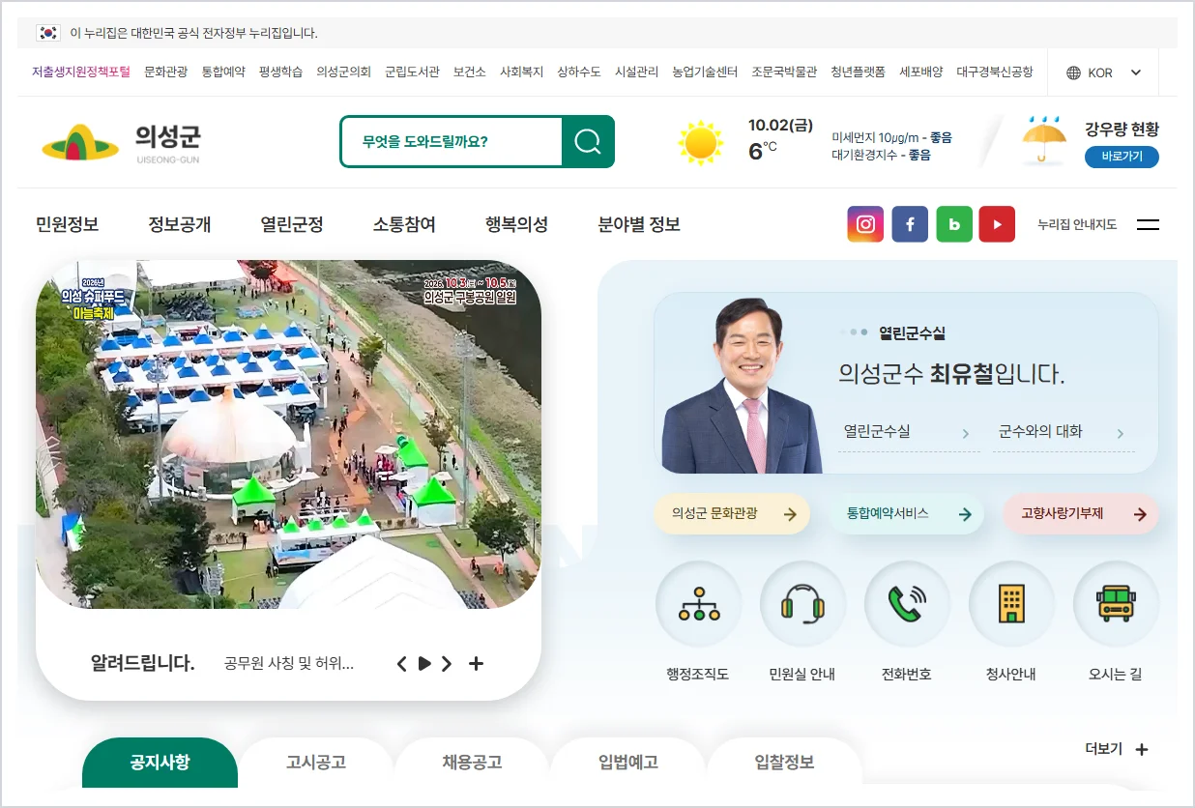Click the 무엇을 도와드릴까요 search field
This screenshot has width=1195, height=808.
(x=452, y=142)
